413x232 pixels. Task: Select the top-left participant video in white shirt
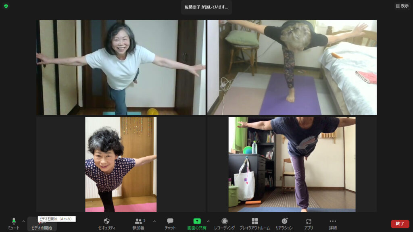(x=121, y=67)
